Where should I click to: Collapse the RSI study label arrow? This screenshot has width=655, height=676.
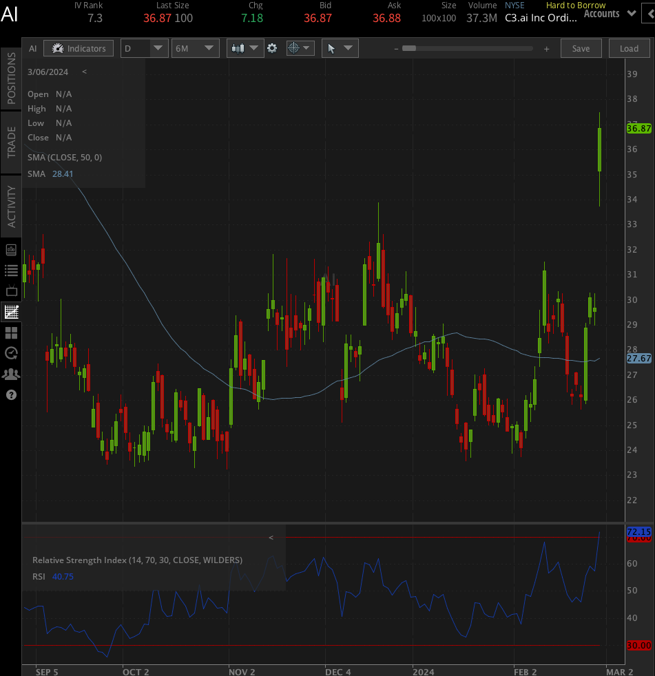(x=271, y=538)
